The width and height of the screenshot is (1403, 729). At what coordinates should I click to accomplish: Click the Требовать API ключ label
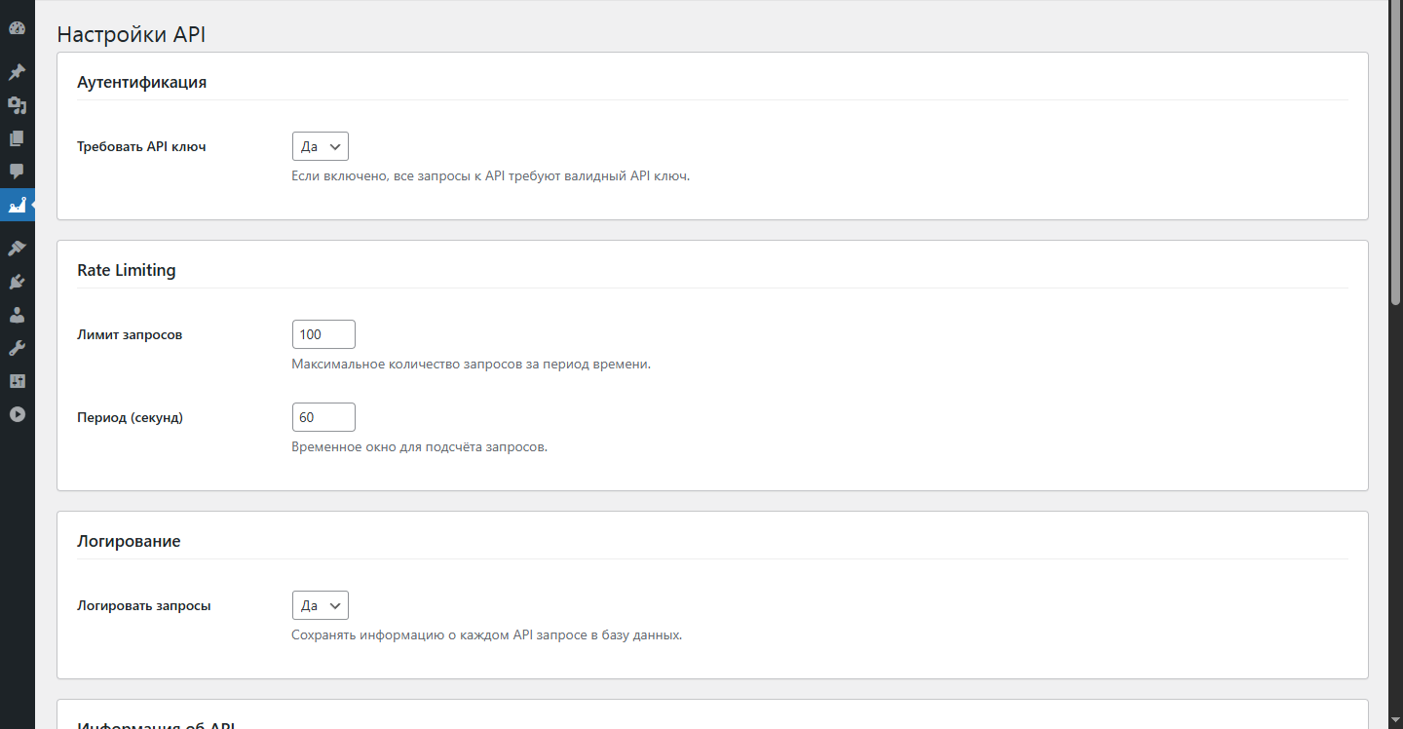(x=141, y=147)
